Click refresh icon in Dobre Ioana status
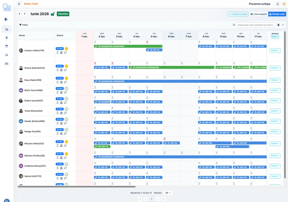The image size is (288, 202). click(65, 102)
